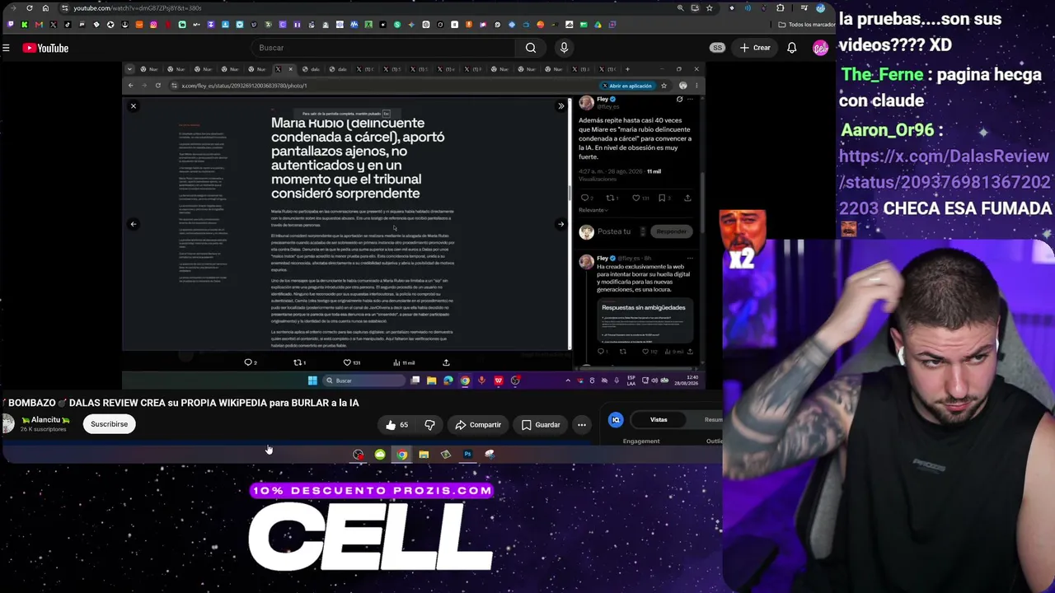Open the Alancitu channel avatar
1055x593 pixels.
(8, 424)
